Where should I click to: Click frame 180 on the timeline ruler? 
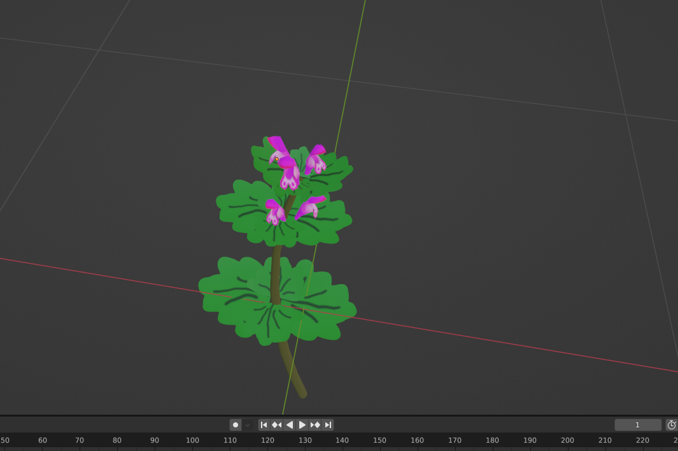coord(492,441)
